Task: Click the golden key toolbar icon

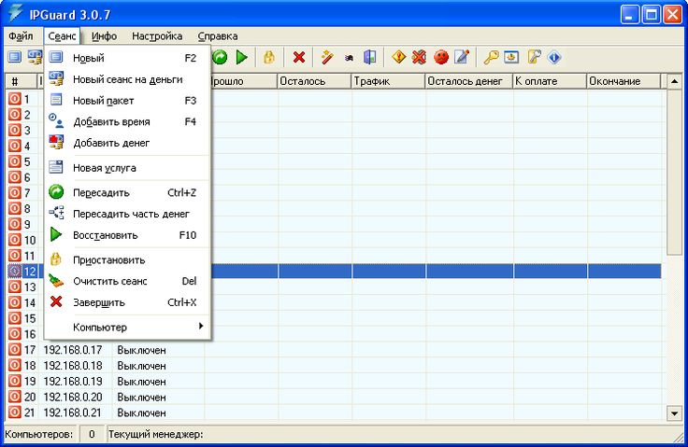Action: (491, 57)
